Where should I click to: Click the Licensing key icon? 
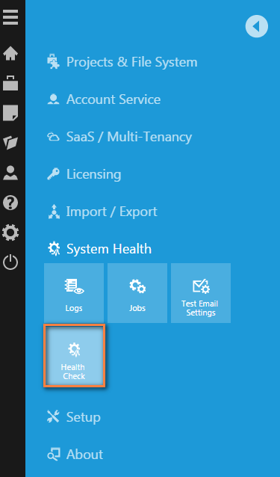tap(54, 174)
